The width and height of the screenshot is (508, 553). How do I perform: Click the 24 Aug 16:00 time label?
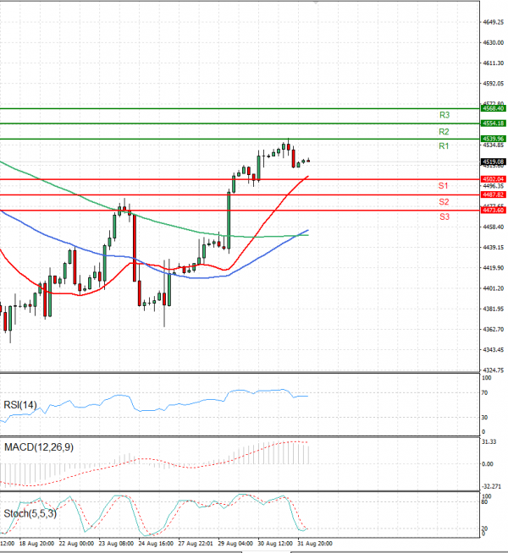[x=156, y=544]
